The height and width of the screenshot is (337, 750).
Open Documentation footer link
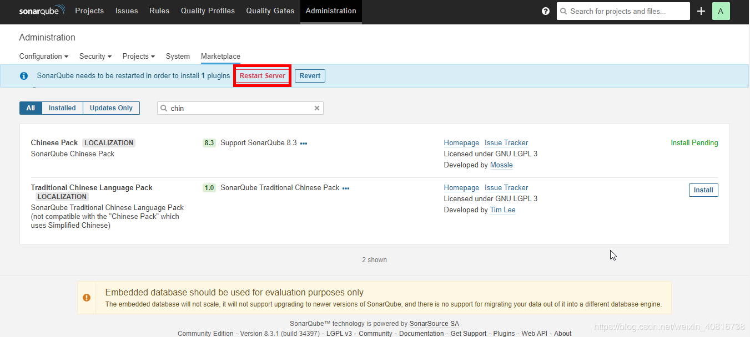(421, 334)
